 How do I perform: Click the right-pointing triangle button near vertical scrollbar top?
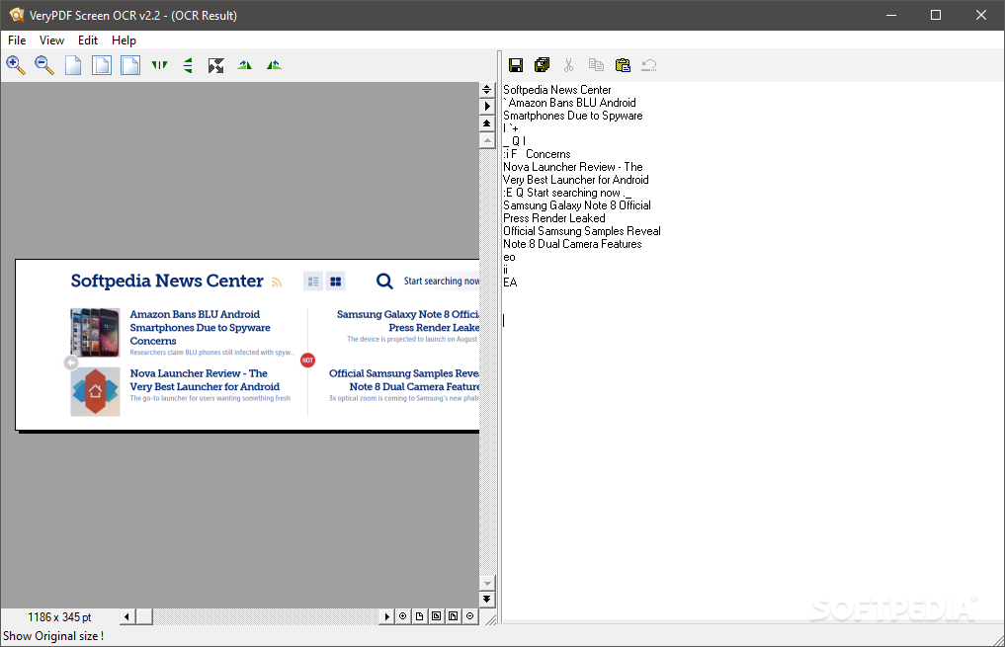(486, 107)
